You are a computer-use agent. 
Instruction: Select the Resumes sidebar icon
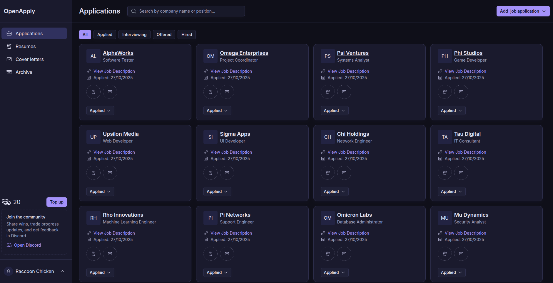pos(9,46)
